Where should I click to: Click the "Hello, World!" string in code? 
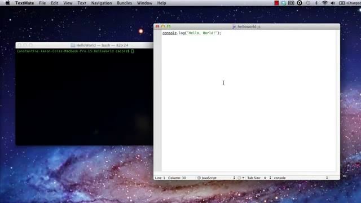(x=202, y=33)
